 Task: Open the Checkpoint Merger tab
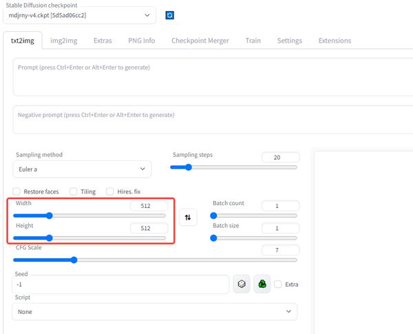tap(200, 41)
